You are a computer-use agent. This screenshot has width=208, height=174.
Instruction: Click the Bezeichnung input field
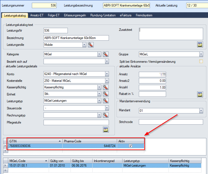coord(76,38)
